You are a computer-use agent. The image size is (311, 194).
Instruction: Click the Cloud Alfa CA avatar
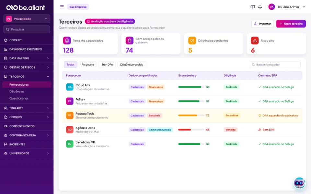click(x=70, y=87)
